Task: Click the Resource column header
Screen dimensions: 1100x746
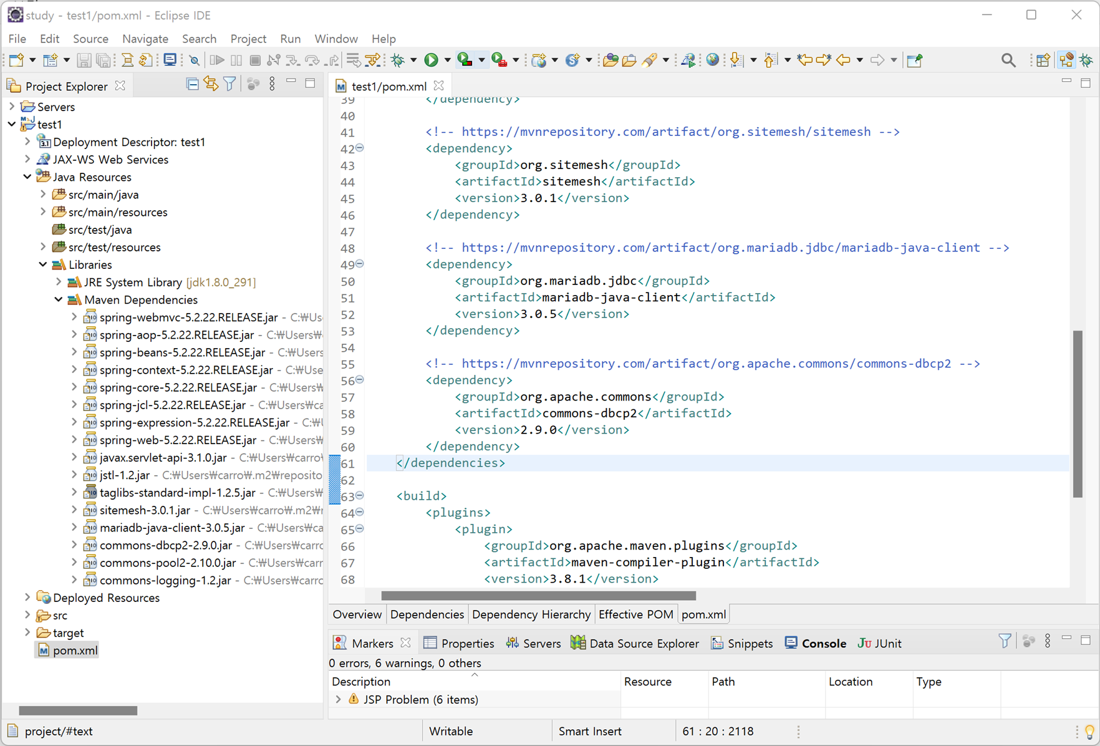Action: [x=665, y=682]
